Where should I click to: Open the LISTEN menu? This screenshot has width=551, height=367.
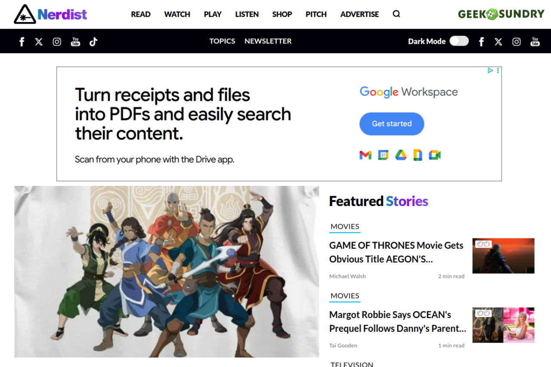click(x=247, y=14)
